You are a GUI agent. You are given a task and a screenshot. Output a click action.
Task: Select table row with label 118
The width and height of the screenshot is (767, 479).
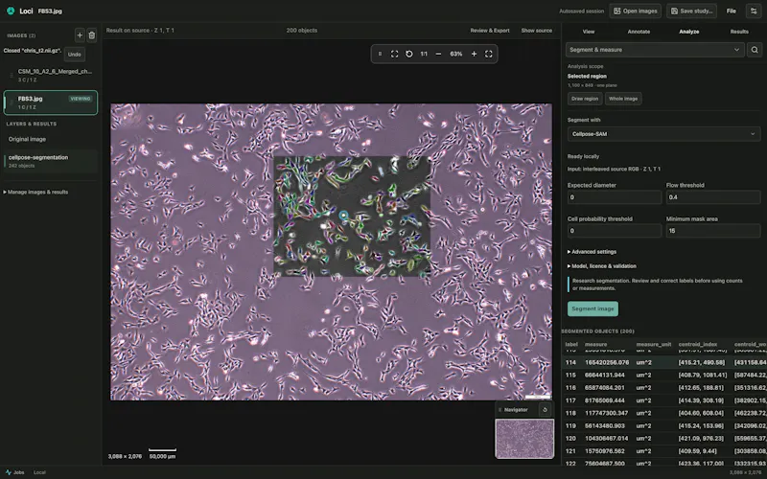664,413
